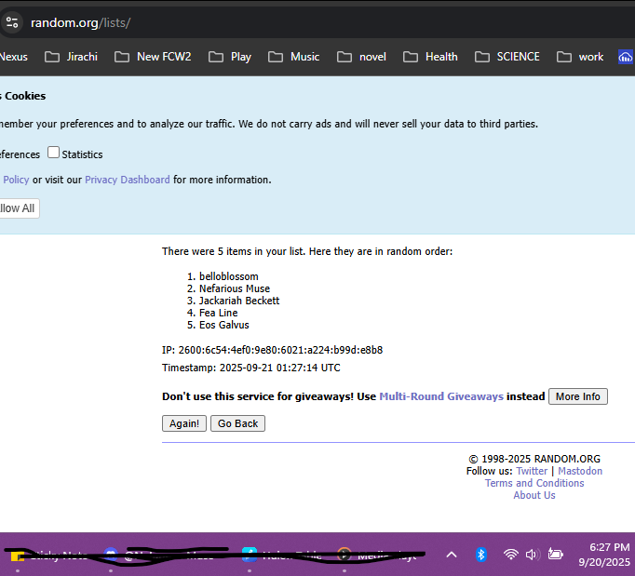Open the About Us link
The width and height of the screenshot is (635, 576).
(x=534, y=495)
